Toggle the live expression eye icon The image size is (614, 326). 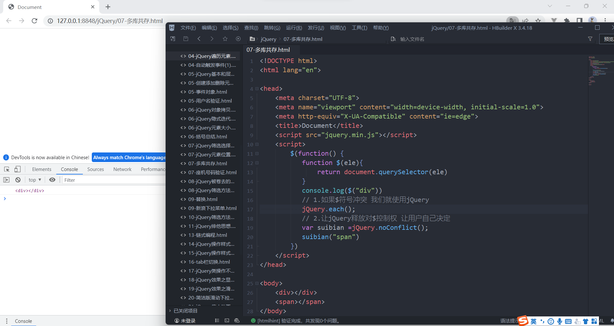coord(52,180)
